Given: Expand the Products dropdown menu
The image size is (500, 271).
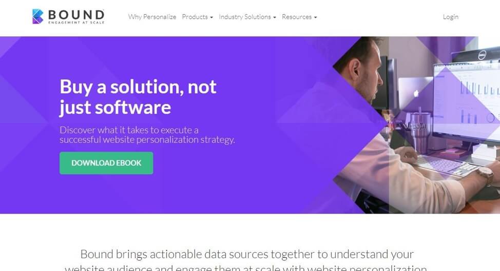Looking at the screenshot, I should 198,17.
